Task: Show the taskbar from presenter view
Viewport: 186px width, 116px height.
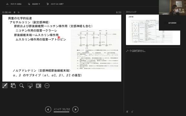Action: click(14, 4)
